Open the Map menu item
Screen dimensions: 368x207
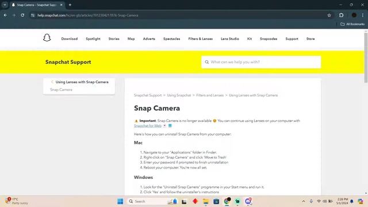pos(131,39)
